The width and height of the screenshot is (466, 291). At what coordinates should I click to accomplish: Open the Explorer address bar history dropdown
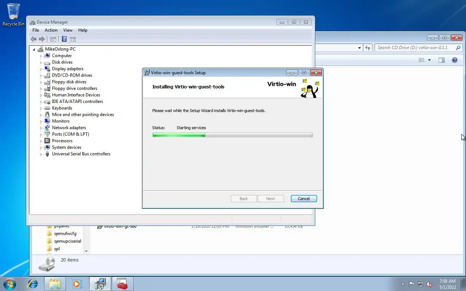(x=359, y=48)
